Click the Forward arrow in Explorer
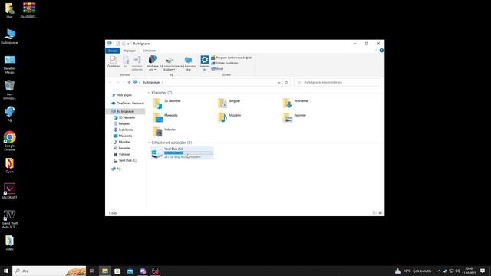 coord(118,82)
